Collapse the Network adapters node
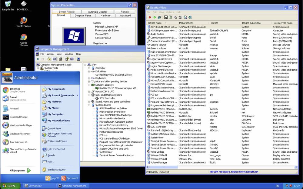 coord(89,85)
